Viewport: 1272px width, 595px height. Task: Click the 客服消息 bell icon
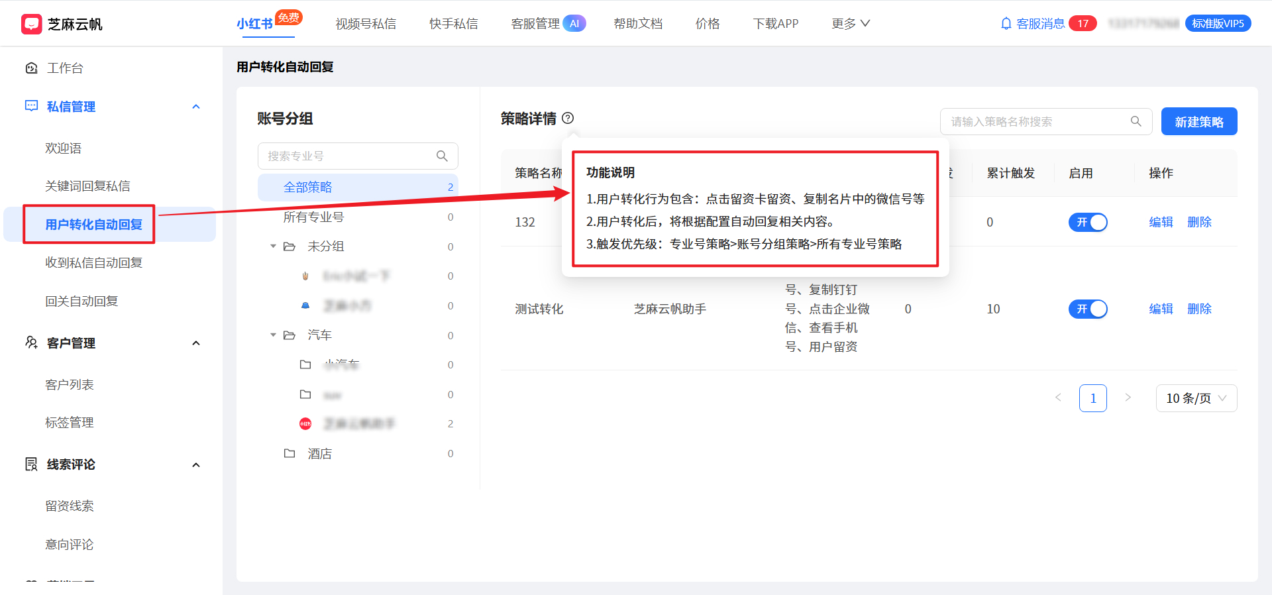click(x=1006, y=24)
